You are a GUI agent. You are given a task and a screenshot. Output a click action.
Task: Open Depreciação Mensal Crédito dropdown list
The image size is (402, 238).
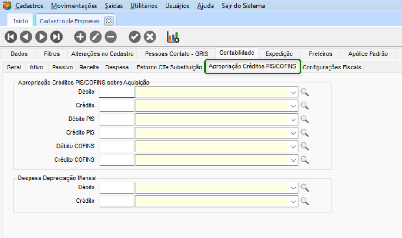[x=293, y=201]
